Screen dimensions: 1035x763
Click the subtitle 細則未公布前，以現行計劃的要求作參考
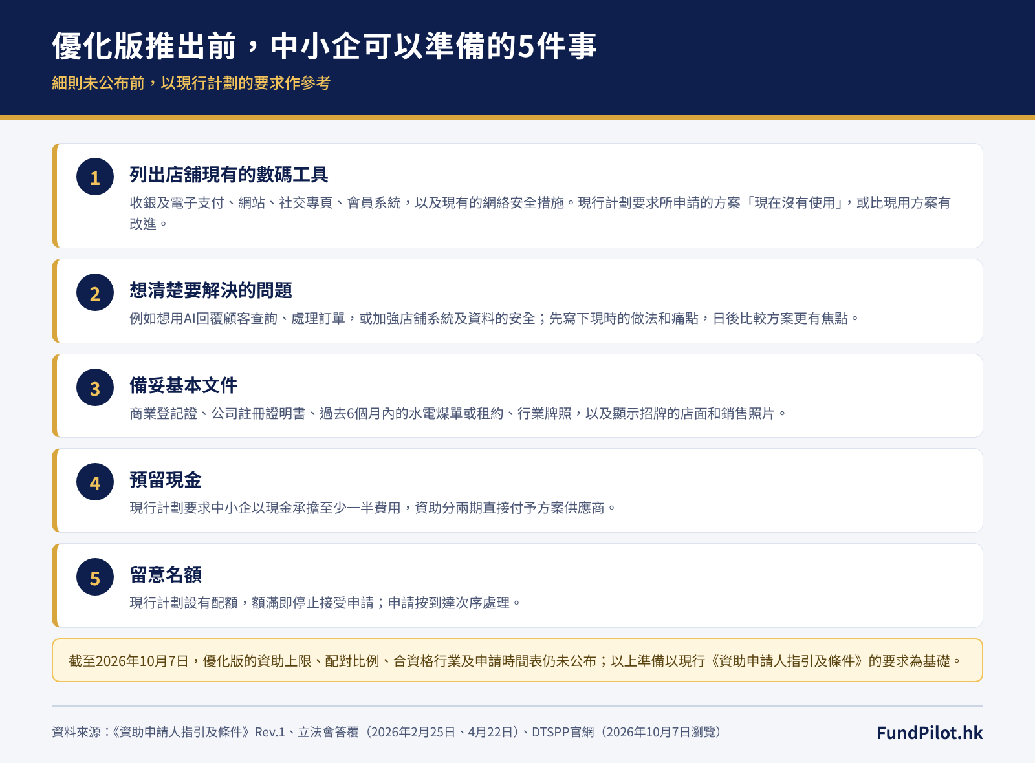[191, 83]
